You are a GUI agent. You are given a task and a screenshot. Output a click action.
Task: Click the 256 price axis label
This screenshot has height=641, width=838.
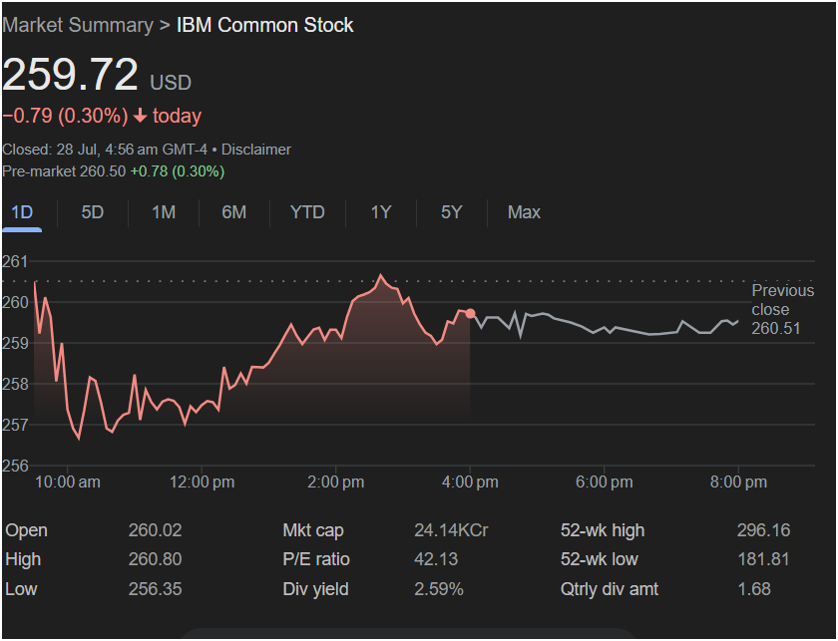point(15,466)
